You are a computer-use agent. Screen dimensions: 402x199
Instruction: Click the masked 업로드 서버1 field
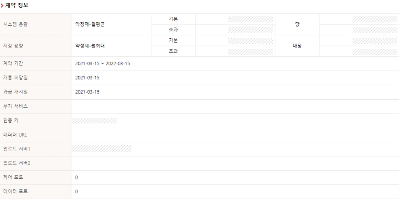pos(102,149)
